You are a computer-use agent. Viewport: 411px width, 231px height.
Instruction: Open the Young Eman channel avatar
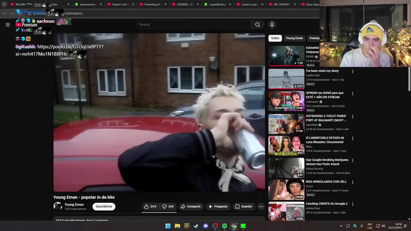pos(58,206)
